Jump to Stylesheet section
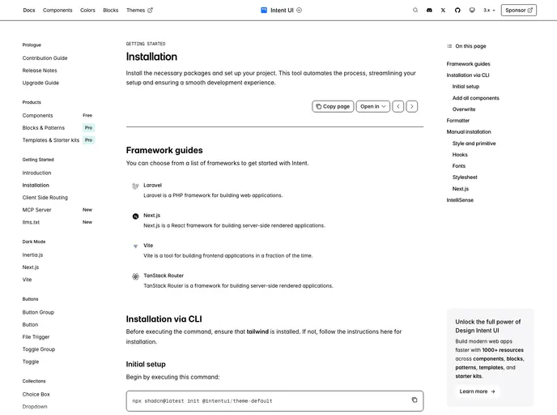The image size is (557, 415). [465, 177]
